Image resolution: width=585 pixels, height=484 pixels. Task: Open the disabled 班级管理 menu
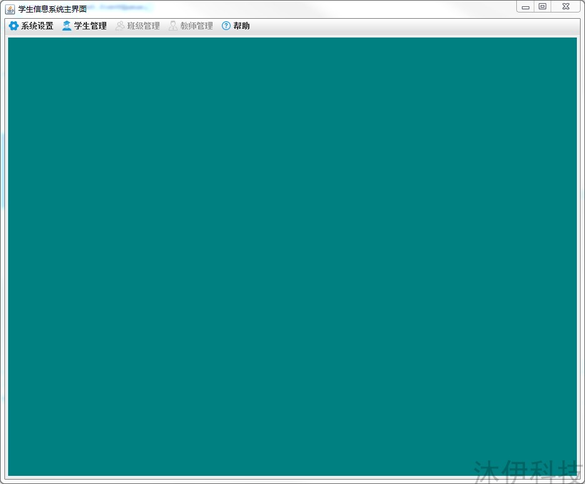(138, 26)
